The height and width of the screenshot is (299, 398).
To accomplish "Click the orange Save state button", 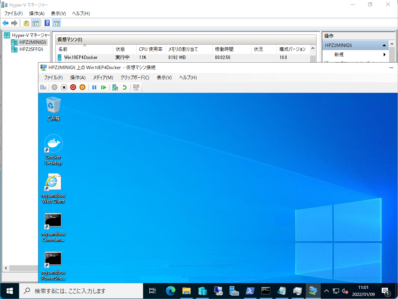I will coord(82,88).
